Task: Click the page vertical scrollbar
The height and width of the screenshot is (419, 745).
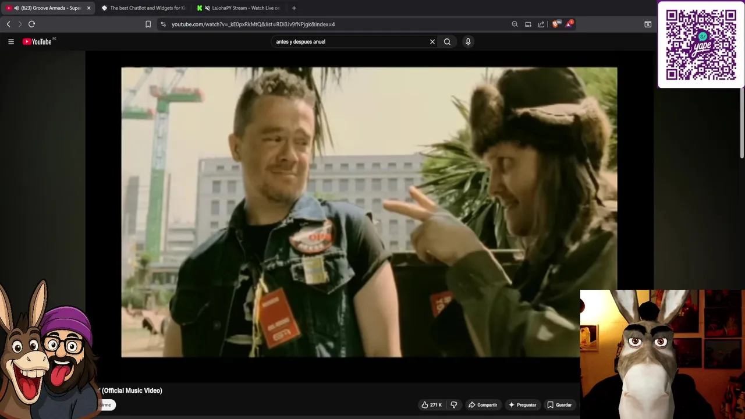Action: pos(742,122)
